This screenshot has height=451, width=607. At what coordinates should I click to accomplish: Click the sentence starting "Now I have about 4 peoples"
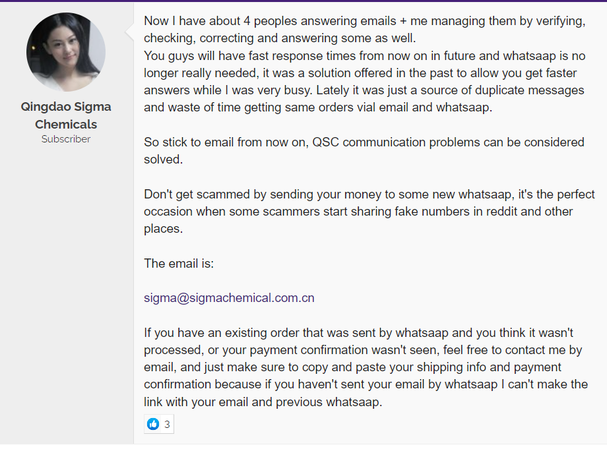(365, 30)
